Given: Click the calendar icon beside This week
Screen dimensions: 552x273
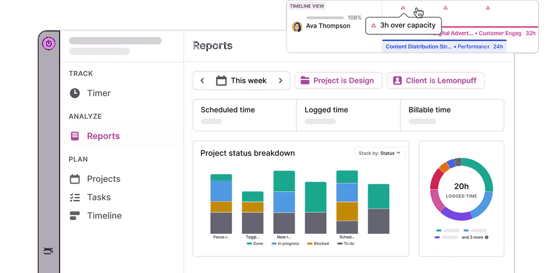Looking at the screenshot, I should coord(221,81).
